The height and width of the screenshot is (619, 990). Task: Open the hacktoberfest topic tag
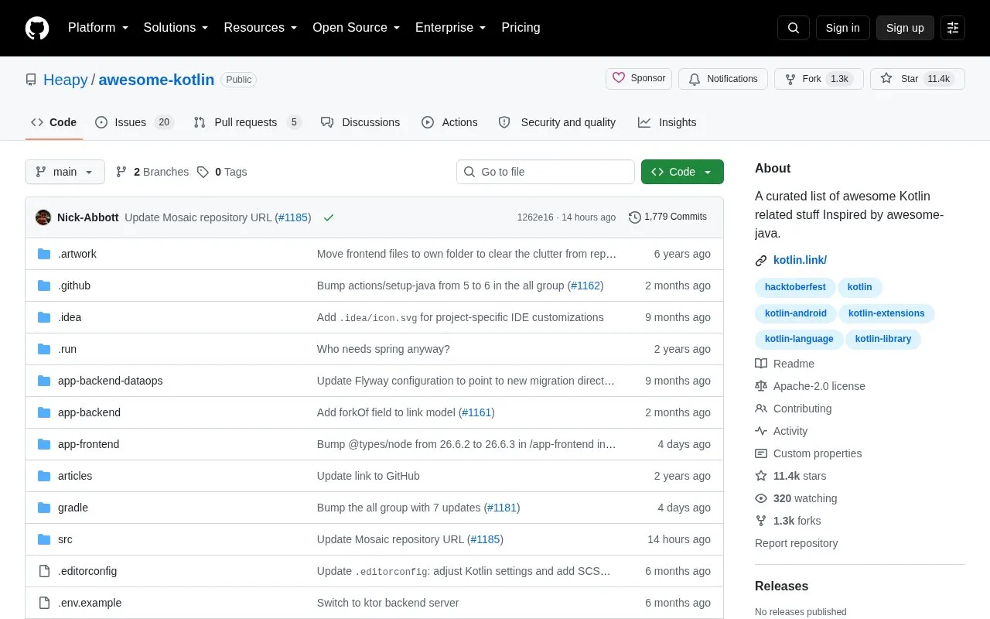click(795, 287)
